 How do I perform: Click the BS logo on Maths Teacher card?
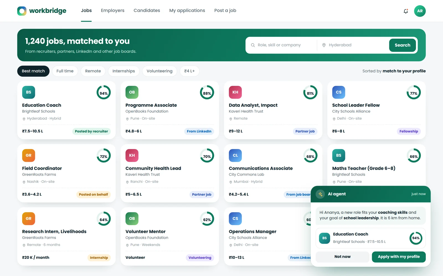339,155
